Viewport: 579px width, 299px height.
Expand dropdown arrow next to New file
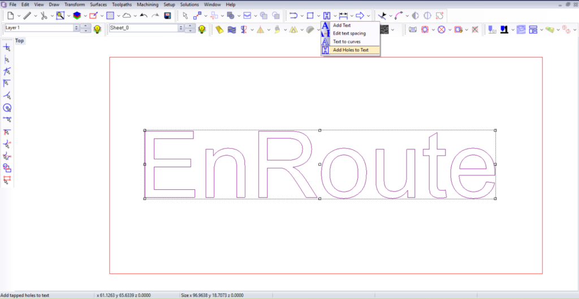19,16
